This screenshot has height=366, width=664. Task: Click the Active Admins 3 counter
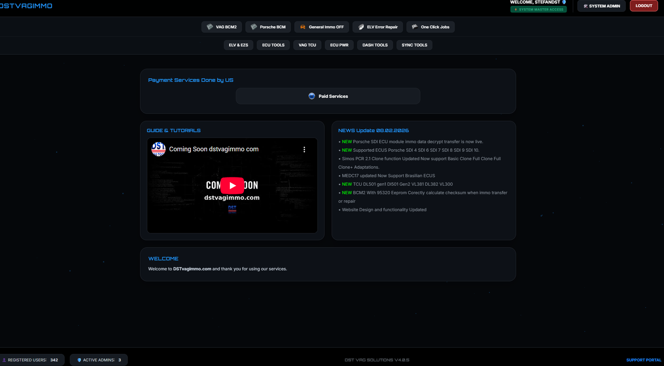click(99, 360)
